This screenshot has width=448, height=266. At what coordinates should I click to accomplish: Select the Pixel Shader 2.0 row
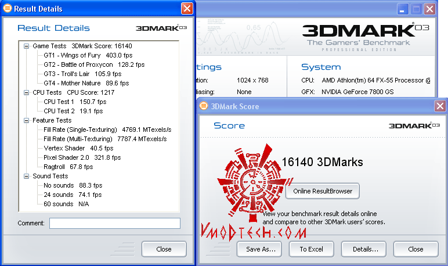coord(82,157)
